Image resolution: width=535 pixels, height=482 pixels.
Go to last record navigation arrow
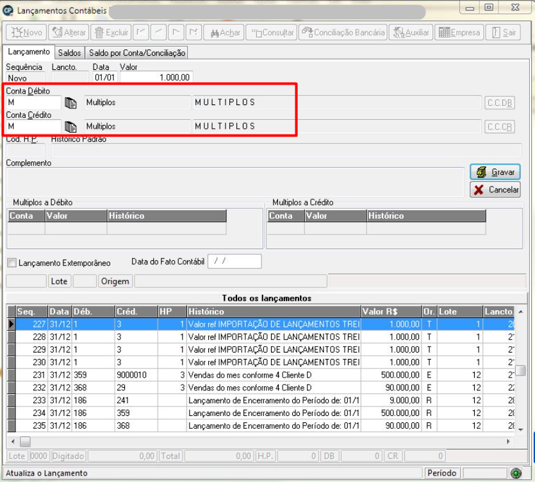193,33
